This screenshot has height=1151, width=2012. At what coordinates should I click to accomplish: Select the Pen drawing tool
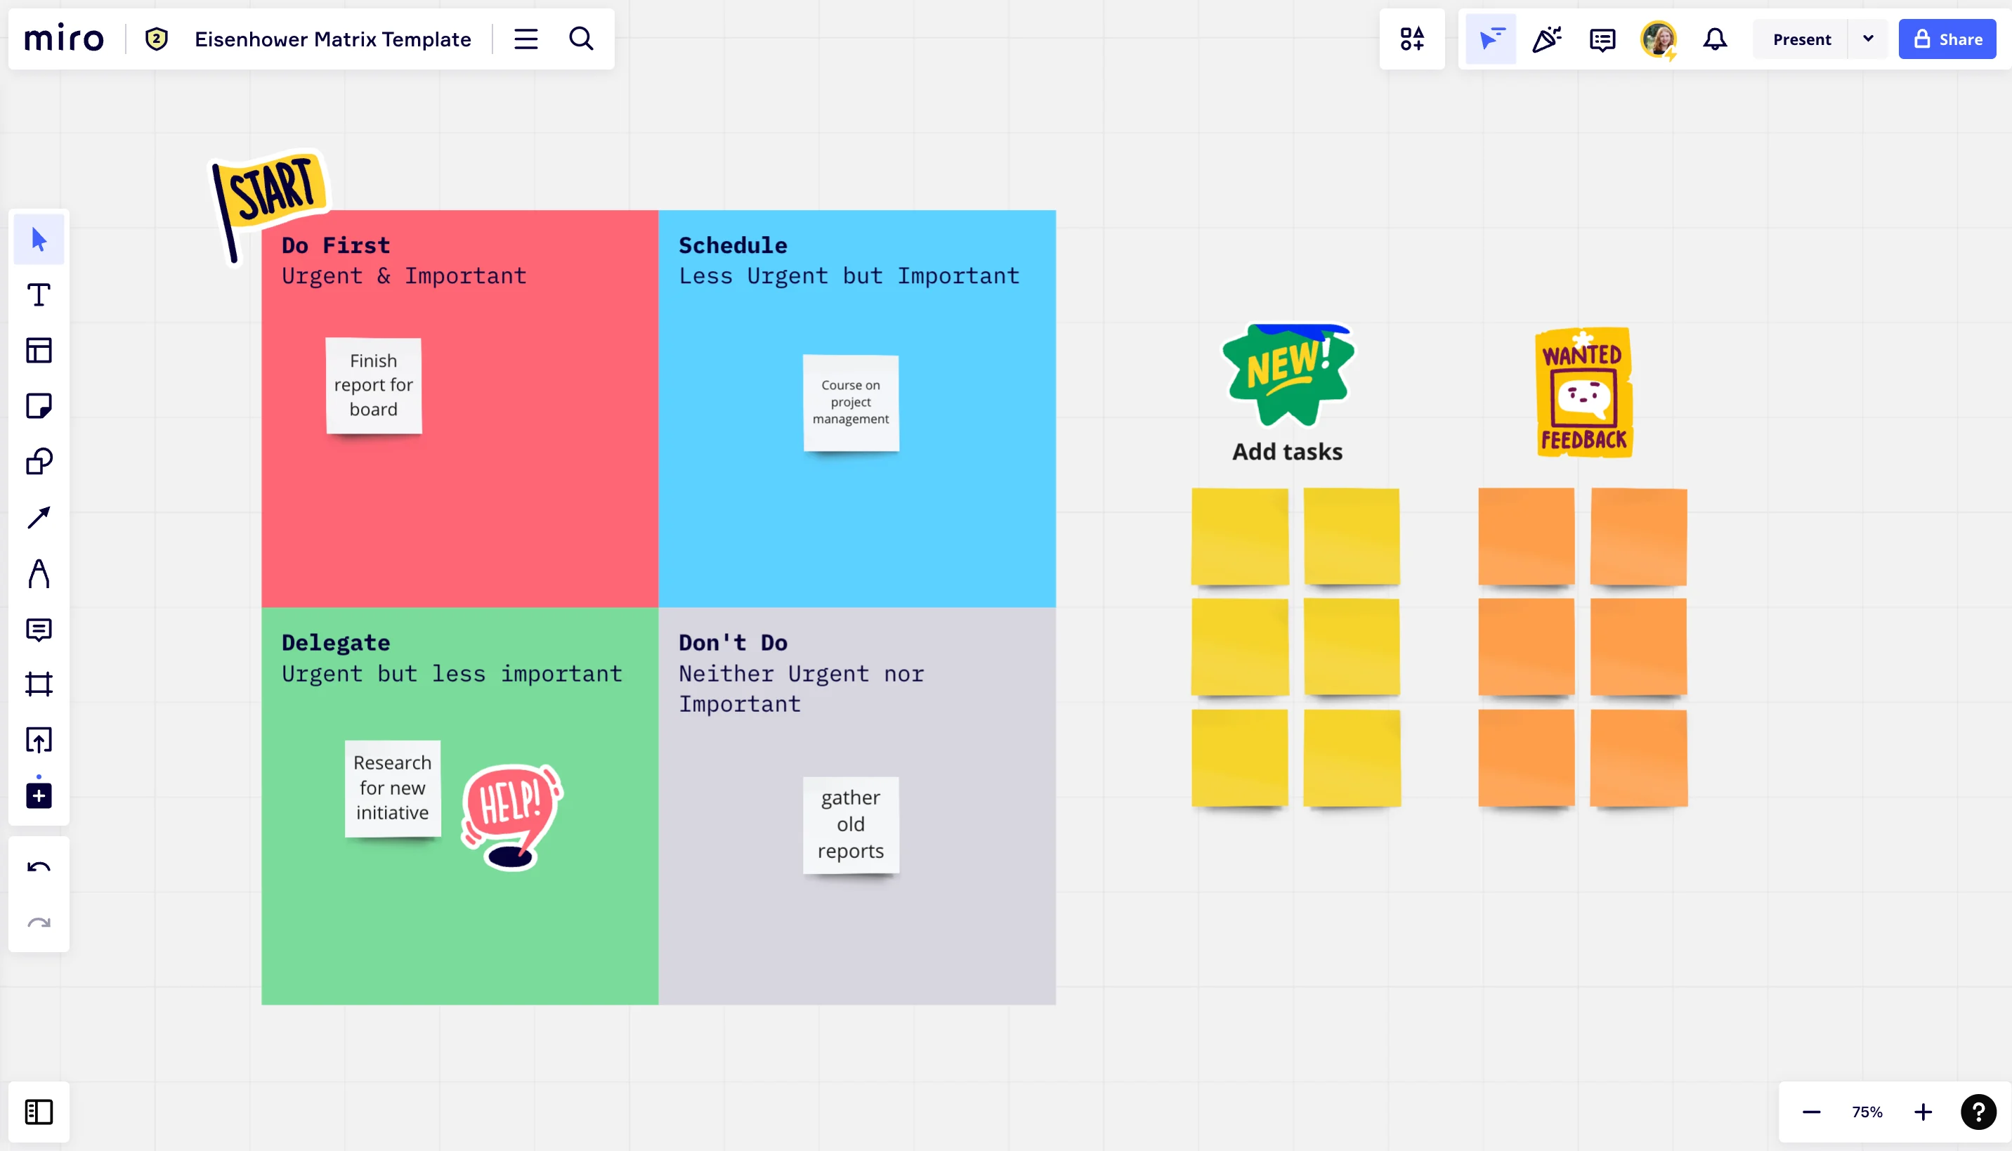click(39, 573)
